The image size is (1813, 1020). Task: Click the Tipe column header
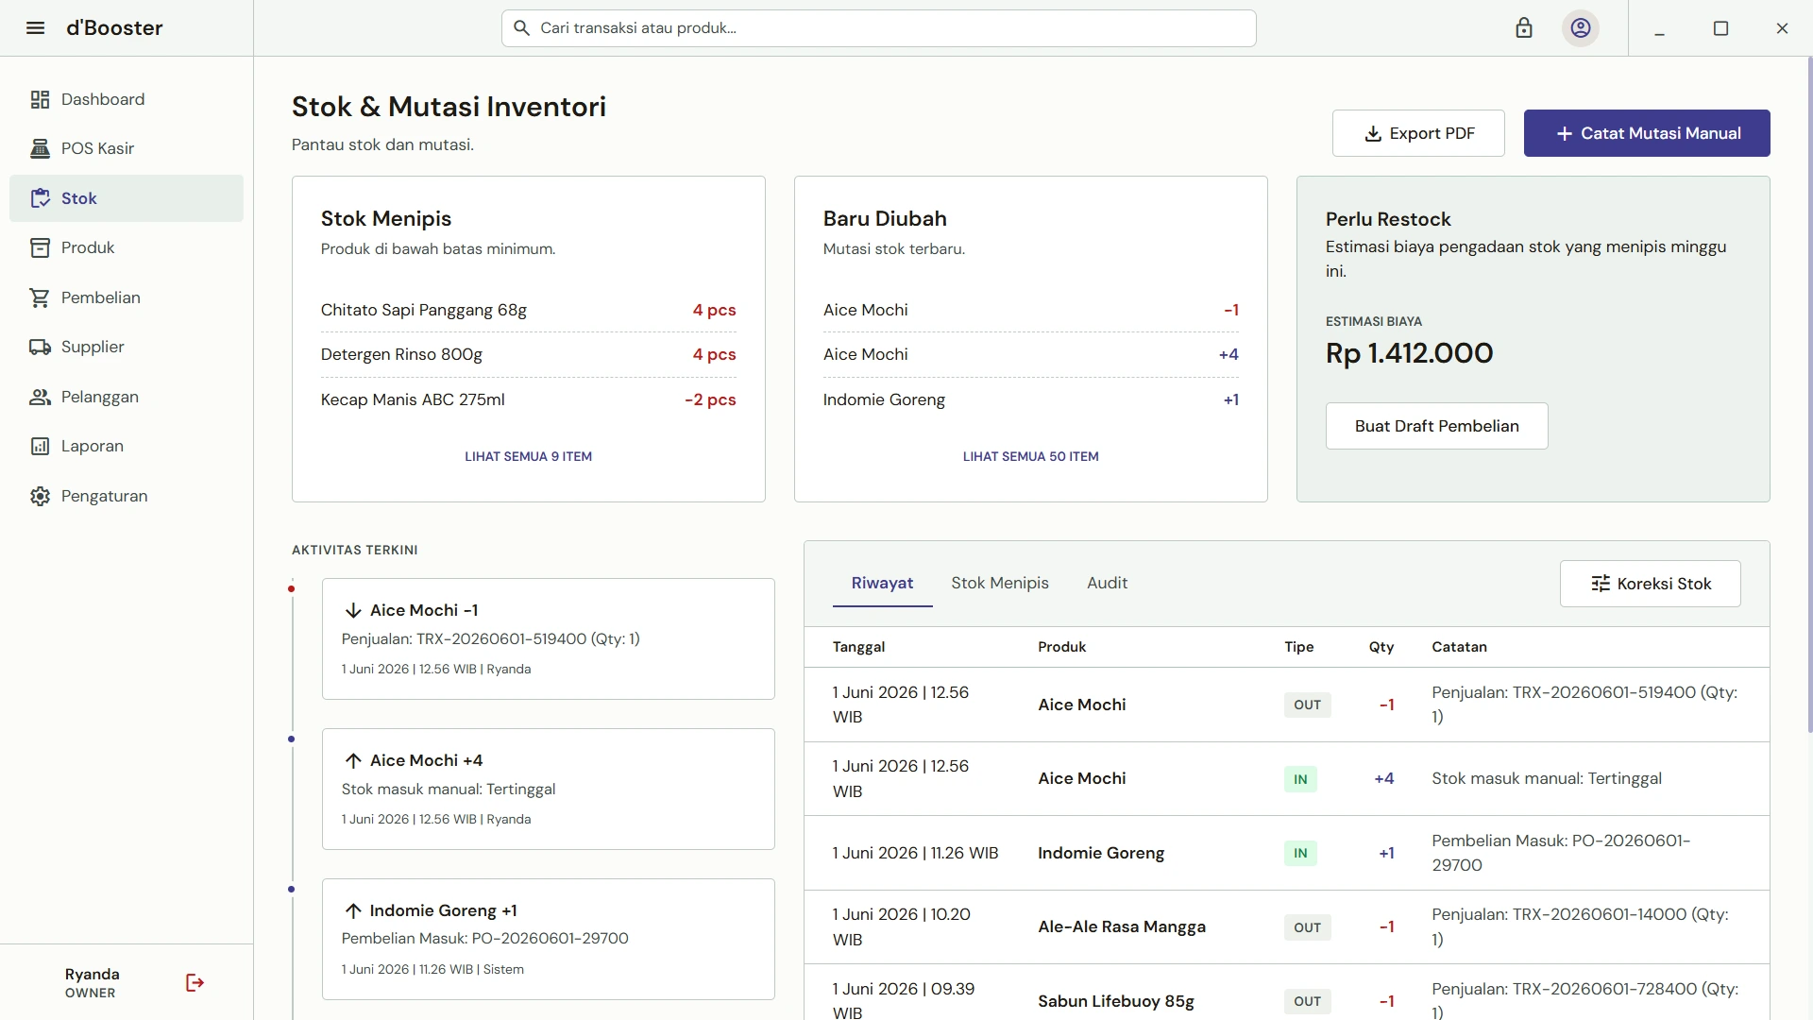click(1298, 647)
